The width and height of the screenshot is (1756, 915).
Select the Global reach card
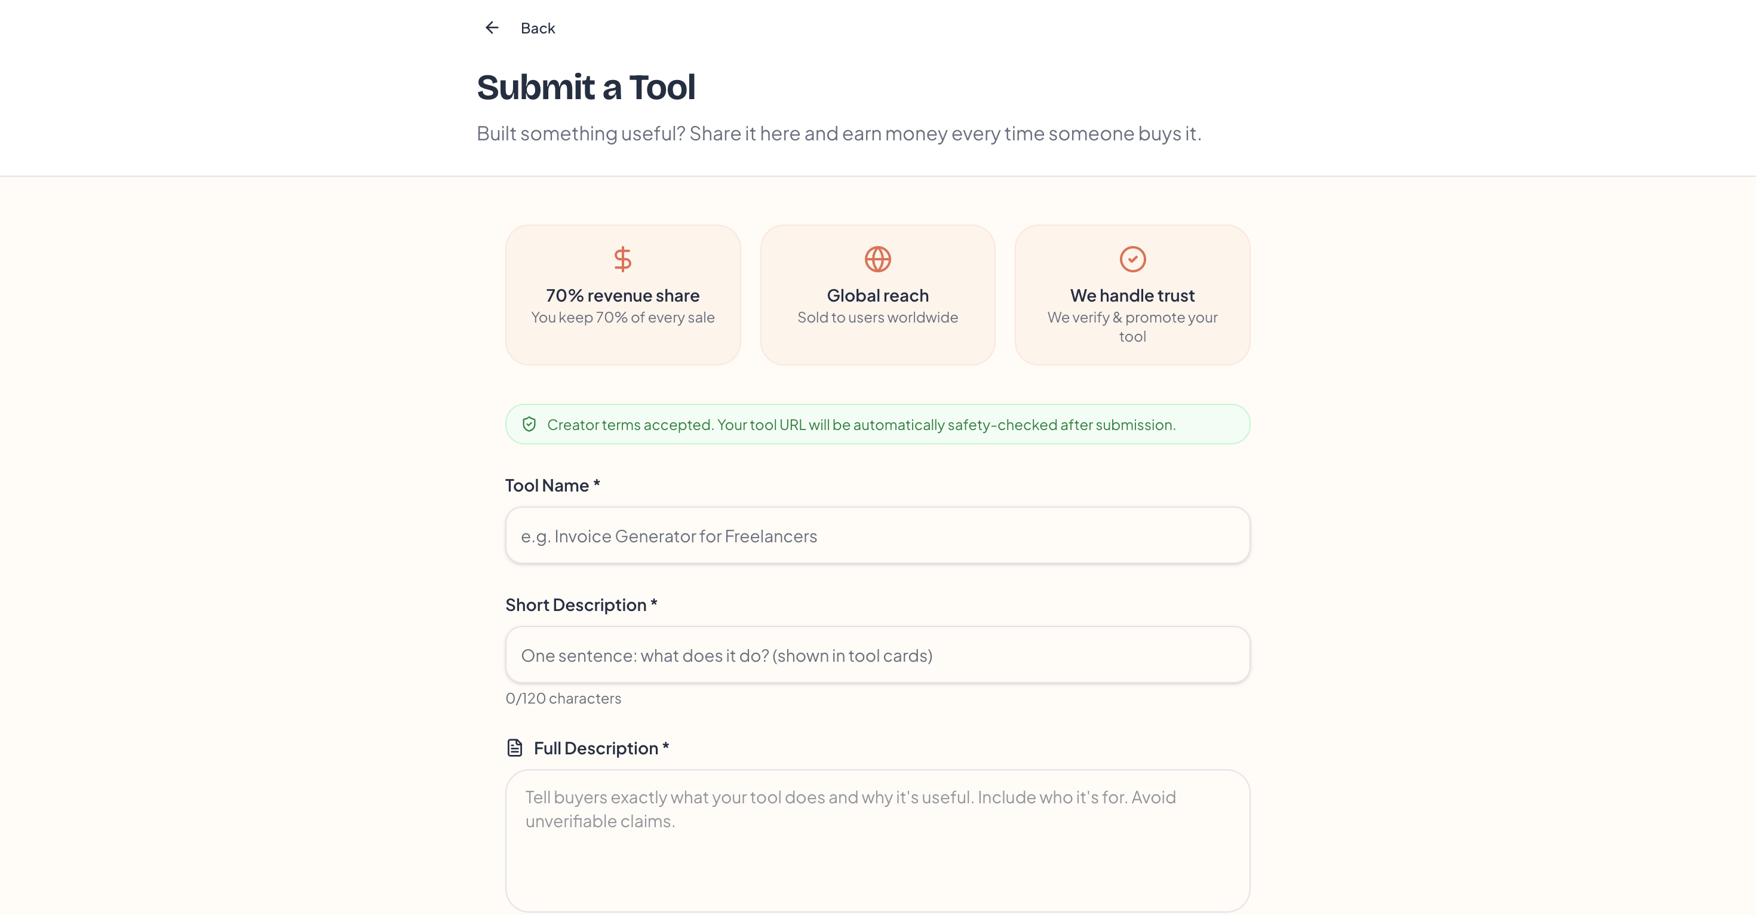tap(877, 294)
